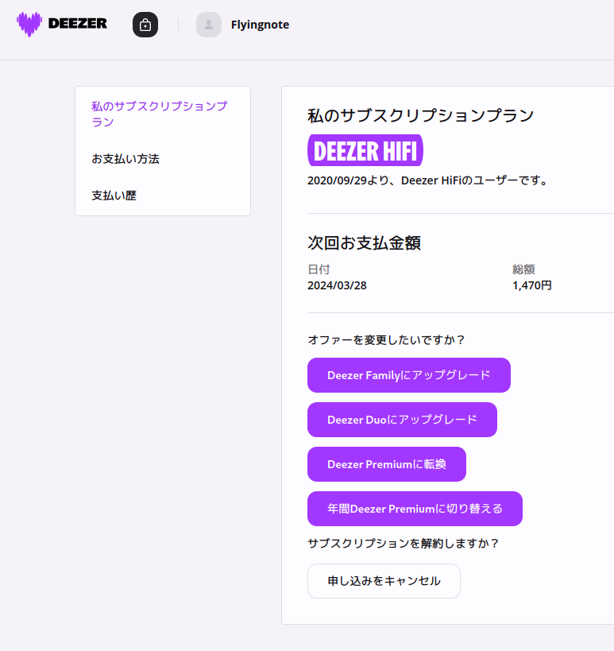Screen dimensions: 614x651
Task: Click the 私のサブスクリプションプラン main heading
Action: pyautogui.click(x=421, y=115)
